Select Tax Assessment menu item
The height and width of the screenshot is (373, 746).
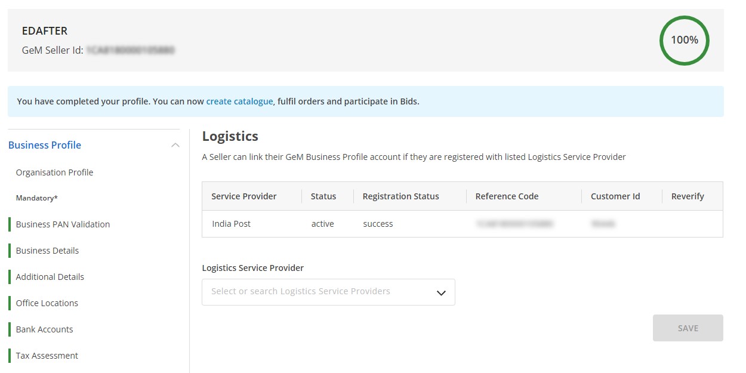tap(47, 356)
